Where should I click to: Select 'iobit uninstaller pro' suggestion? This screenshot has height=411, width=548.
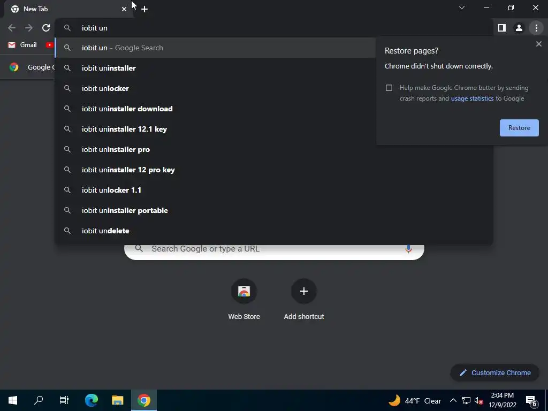[x=274, y=150]
